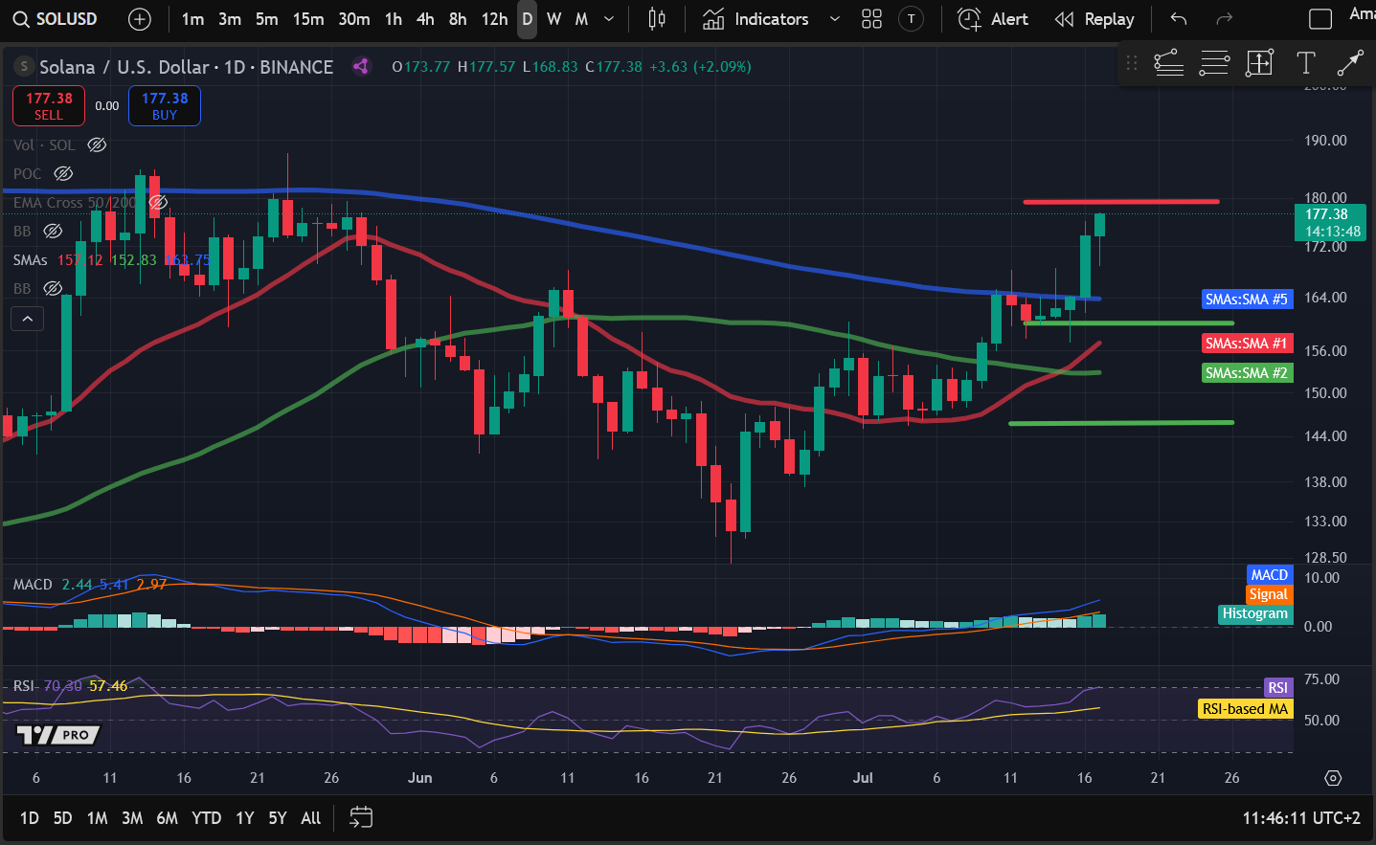Click the Solana symbol logo icon

click(24, 67)
